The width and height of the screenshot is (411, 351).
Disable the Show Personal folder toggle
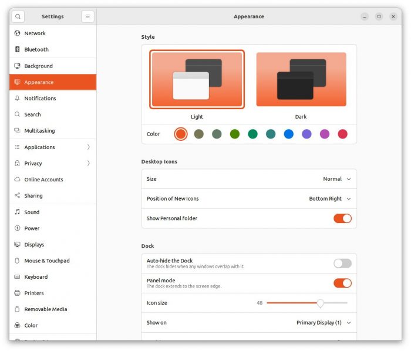pos(342,218)
